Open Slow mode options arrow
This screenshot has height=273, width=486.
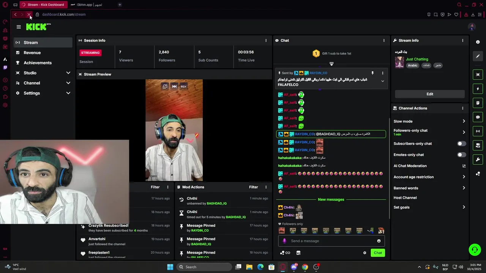click(x=464, y=121)
